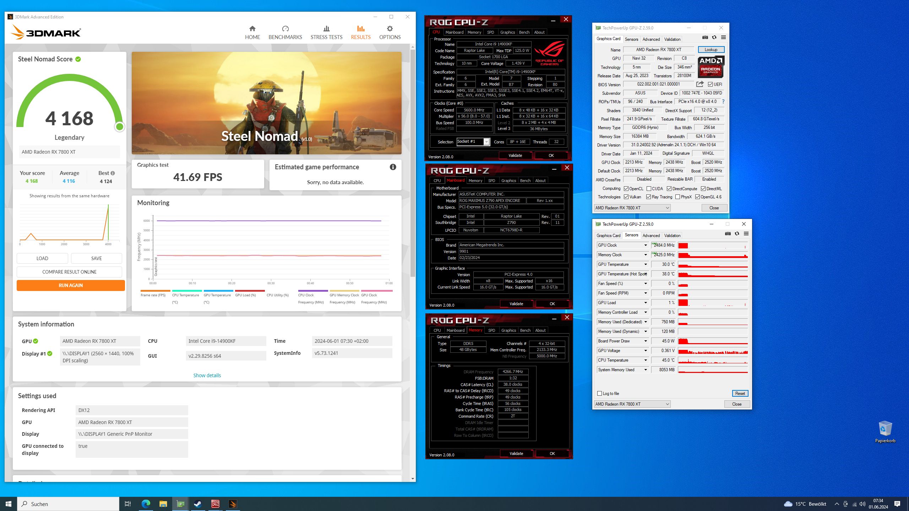Screen dimensions: 909x511
Task: Open Bench tab in top CPU-Z window
Action: tap(524, 32)
